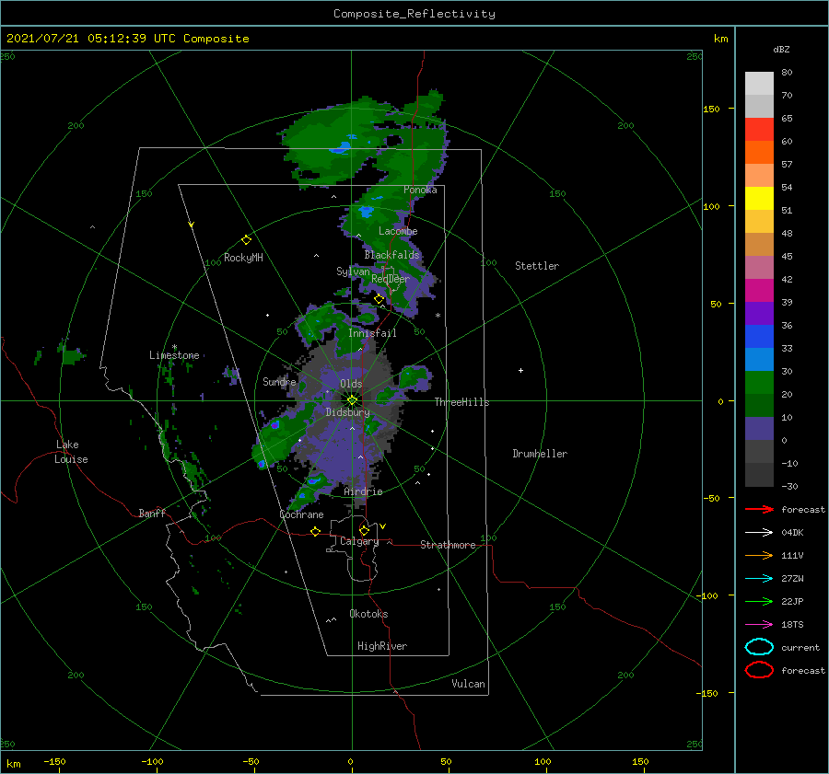Click the Calgary city label
829x774 pixels.
359,541
